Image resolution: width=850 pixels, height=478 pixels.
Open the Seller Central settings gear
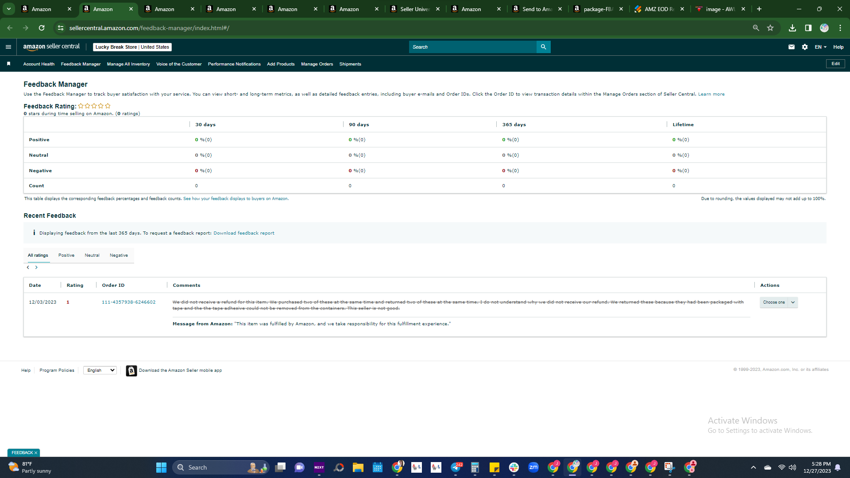coord(805,47)
